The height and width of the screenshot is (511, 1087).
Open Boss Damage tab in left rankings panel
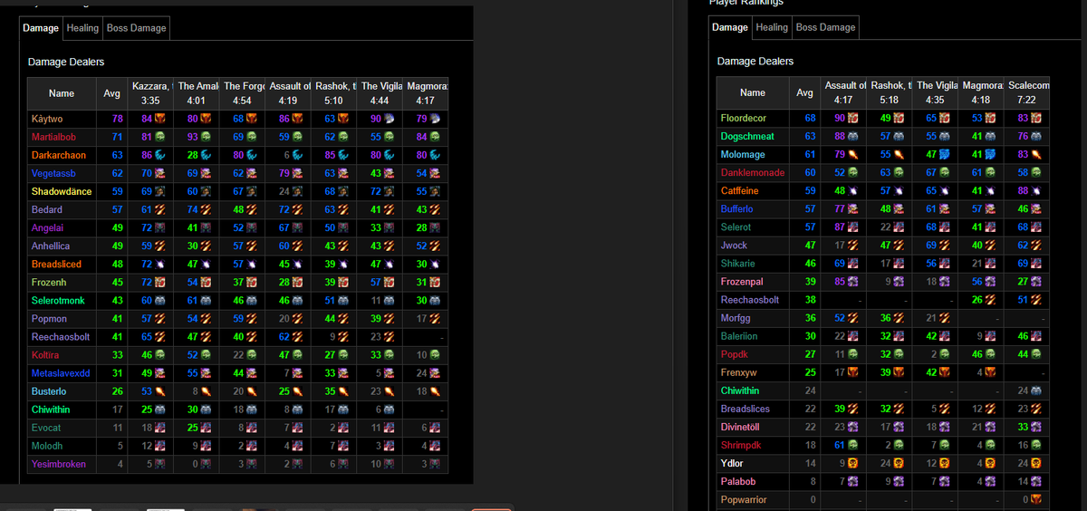[136, 28]
